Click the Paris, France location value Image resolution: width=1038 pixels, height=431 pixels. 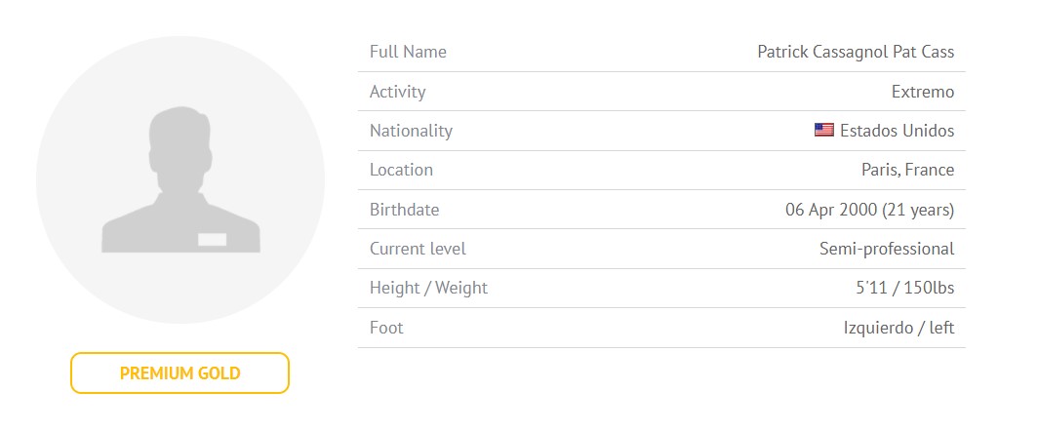(907, 170)
